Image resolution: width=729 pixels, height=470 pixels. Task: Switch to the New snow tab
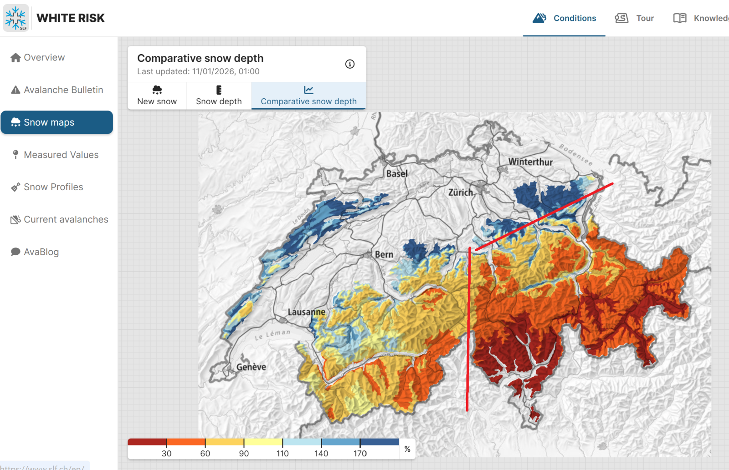click(x=157, y=101)
